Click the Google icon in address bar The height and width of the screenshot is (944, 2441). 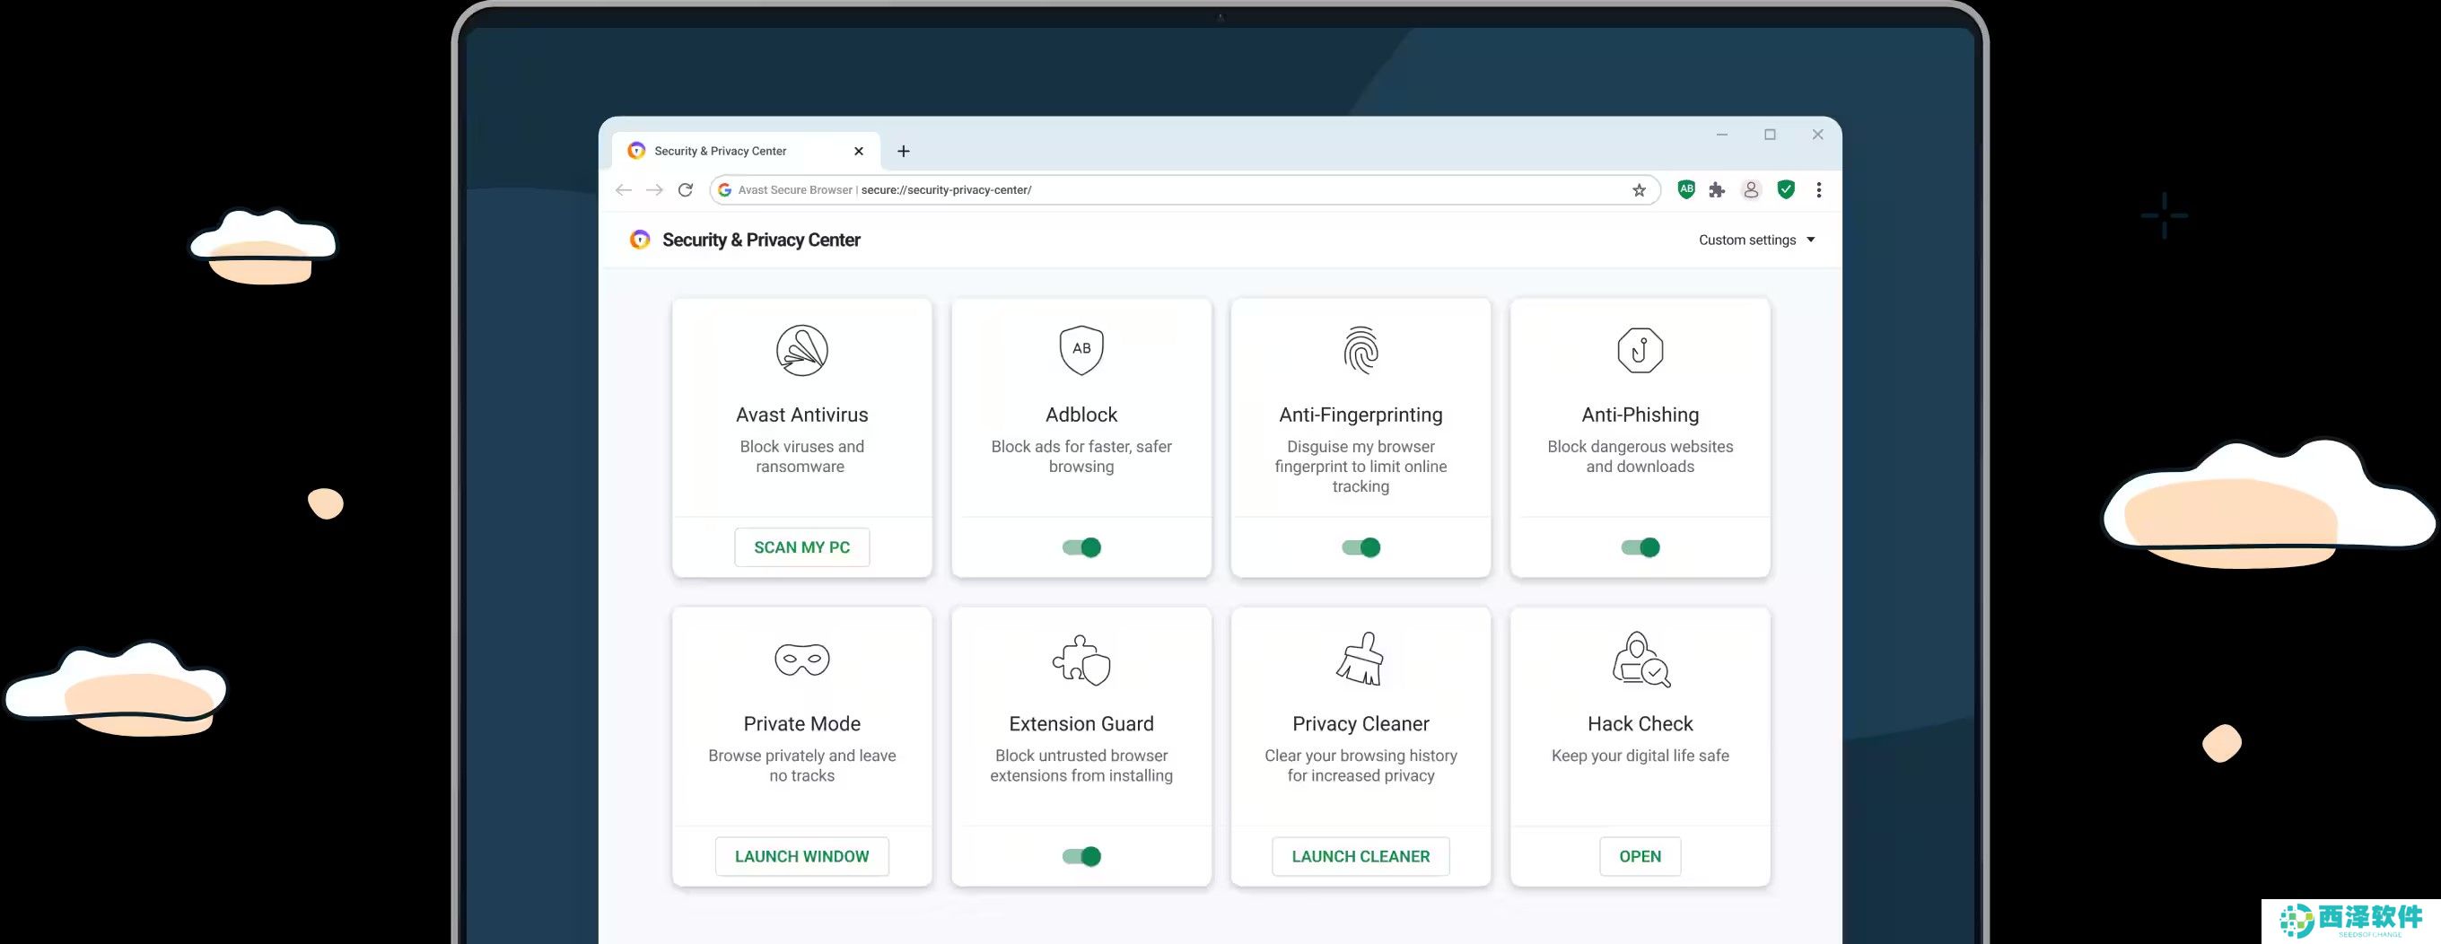tap(725, 190)
